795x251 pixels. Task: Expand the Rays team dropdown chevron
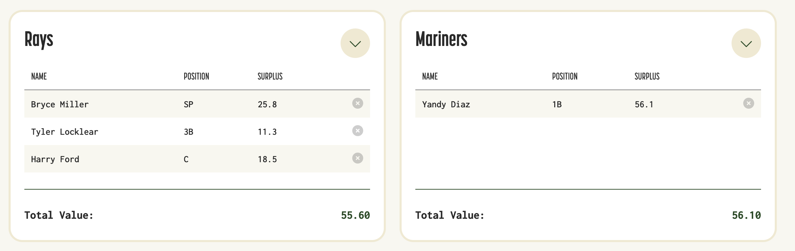click(x=355, y=43)
